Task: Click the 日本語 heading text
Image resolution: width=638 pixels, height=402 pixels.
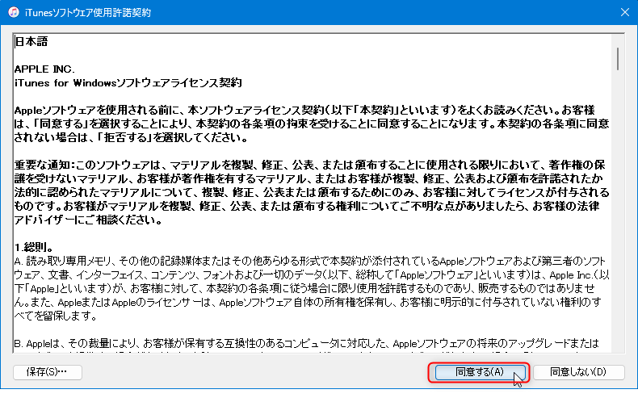Action: pos(31,41)
